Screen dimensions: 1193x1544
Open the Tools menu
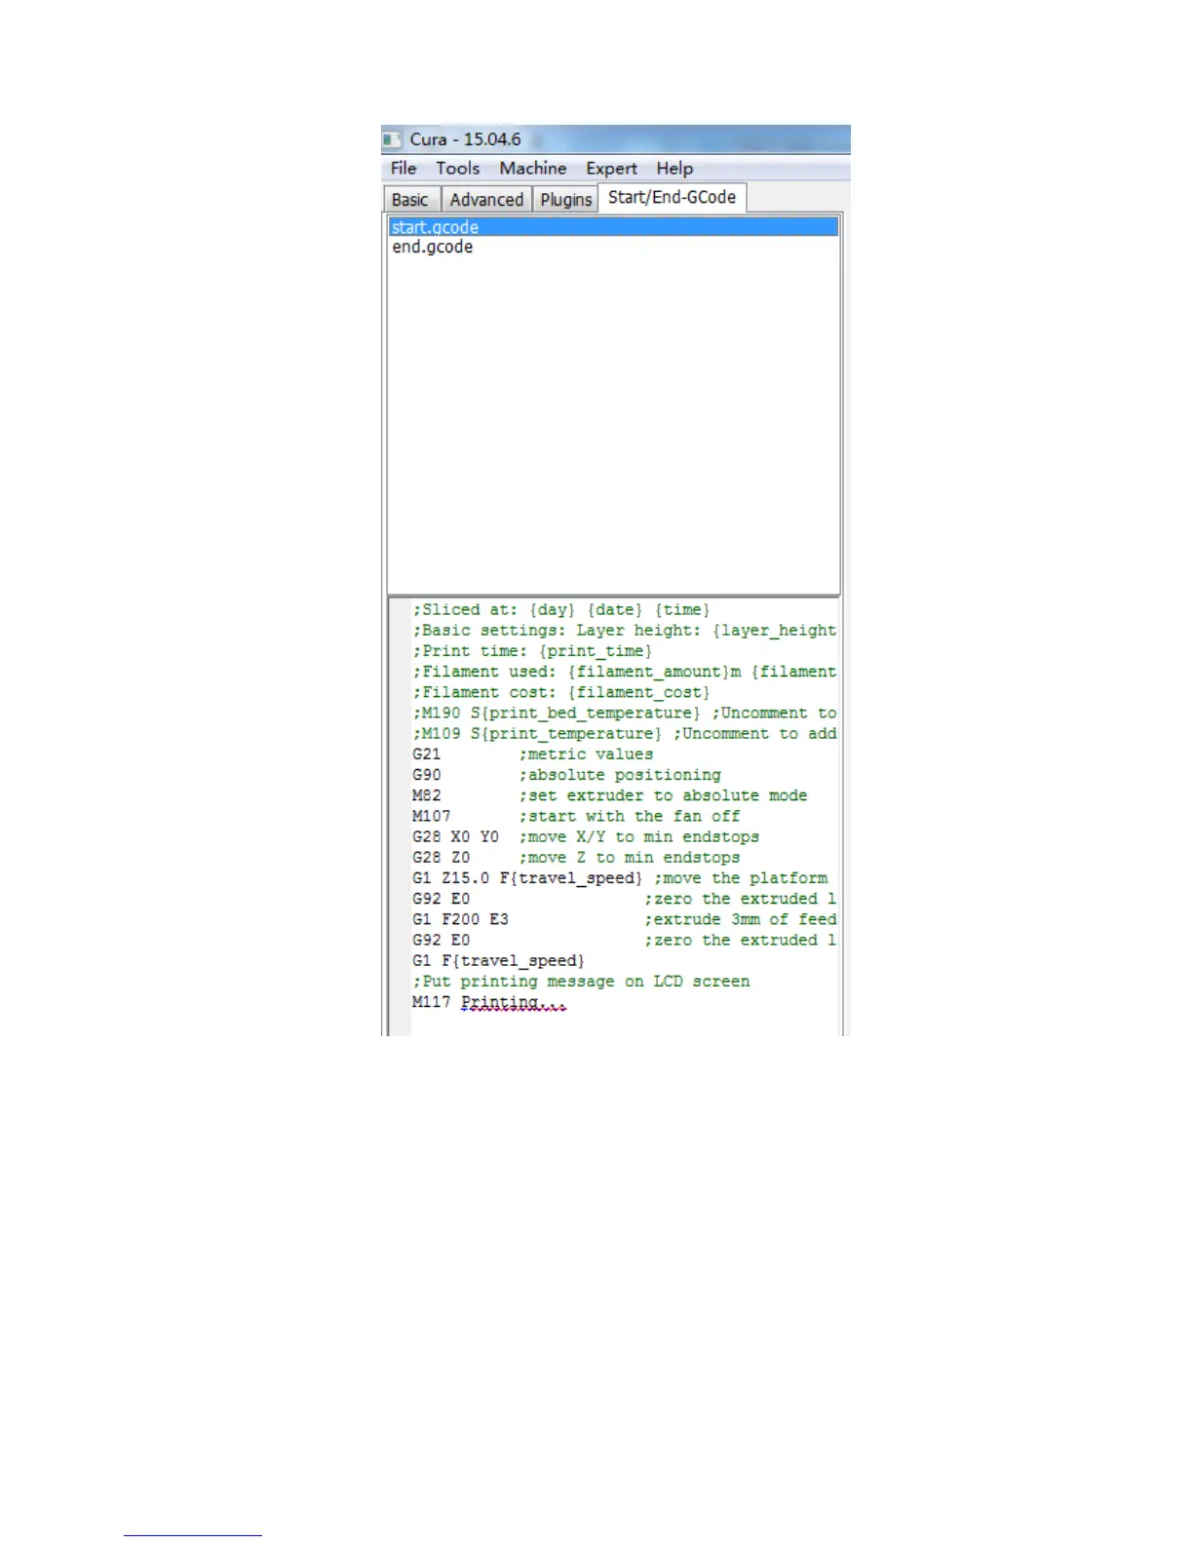pyautogui.click(x=457, y=169)
